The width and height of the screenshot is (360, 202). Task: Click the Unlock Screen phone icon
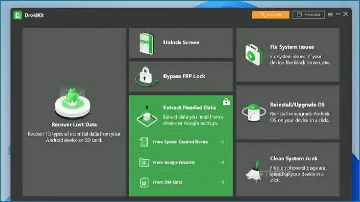pos(146,44)
